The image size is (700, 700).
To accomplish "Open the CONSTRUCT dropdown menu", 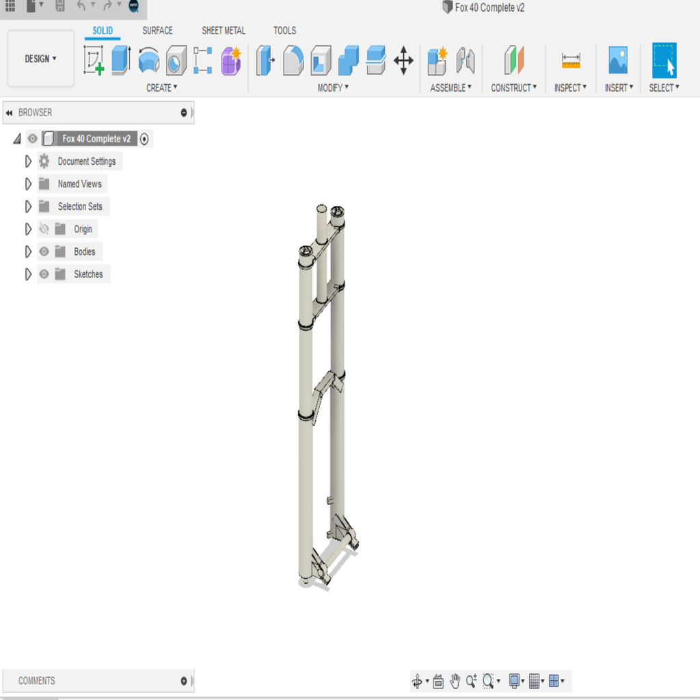I will pyautogui.click(x=514, y=88).
